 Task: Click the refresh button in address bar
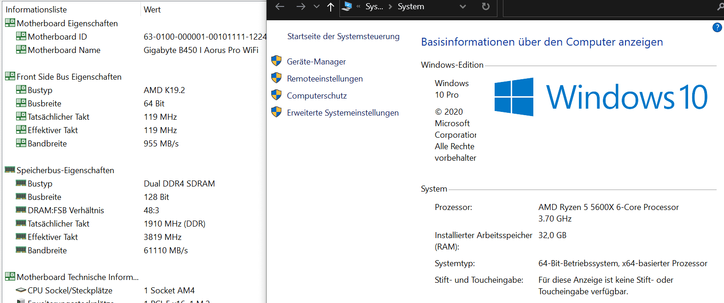(485, 6)
